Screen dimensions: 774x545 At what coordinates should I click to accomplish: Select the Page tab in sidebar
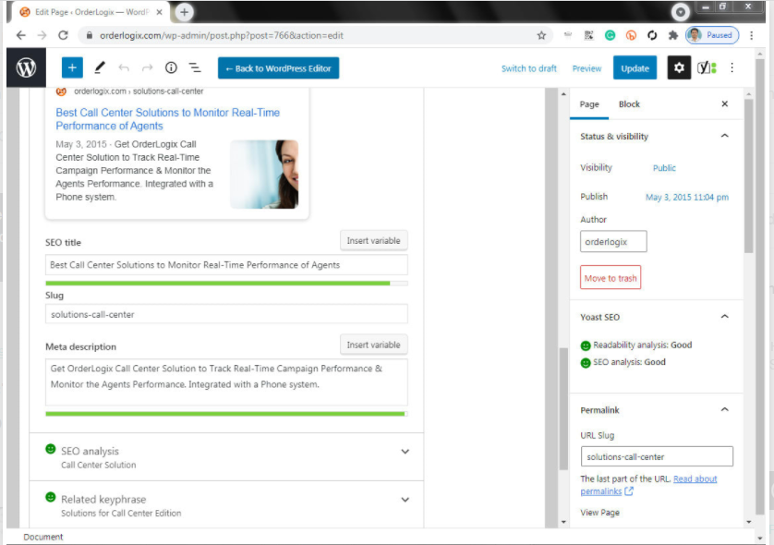pyautogui.click(x=589, y=104)
